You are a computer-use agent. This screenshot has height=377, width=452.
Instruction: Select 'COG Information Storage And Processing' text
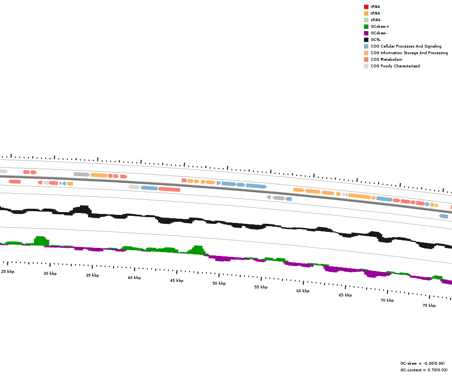(409, 53)
